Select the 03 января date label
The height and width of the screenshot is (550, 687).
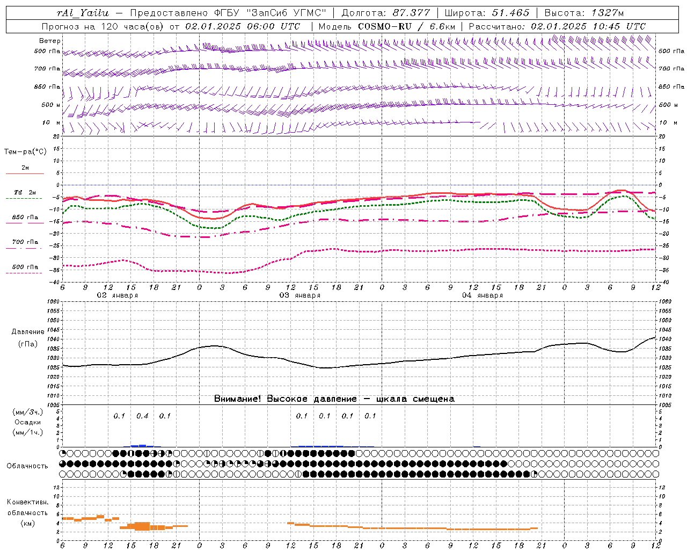[299, 295]
